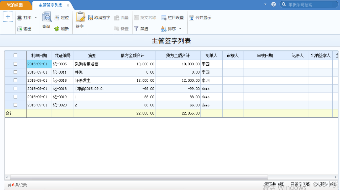Screen dimensions: 340x190
Task: Click the 查询 query magnifier icon
Action: [46, 17]
